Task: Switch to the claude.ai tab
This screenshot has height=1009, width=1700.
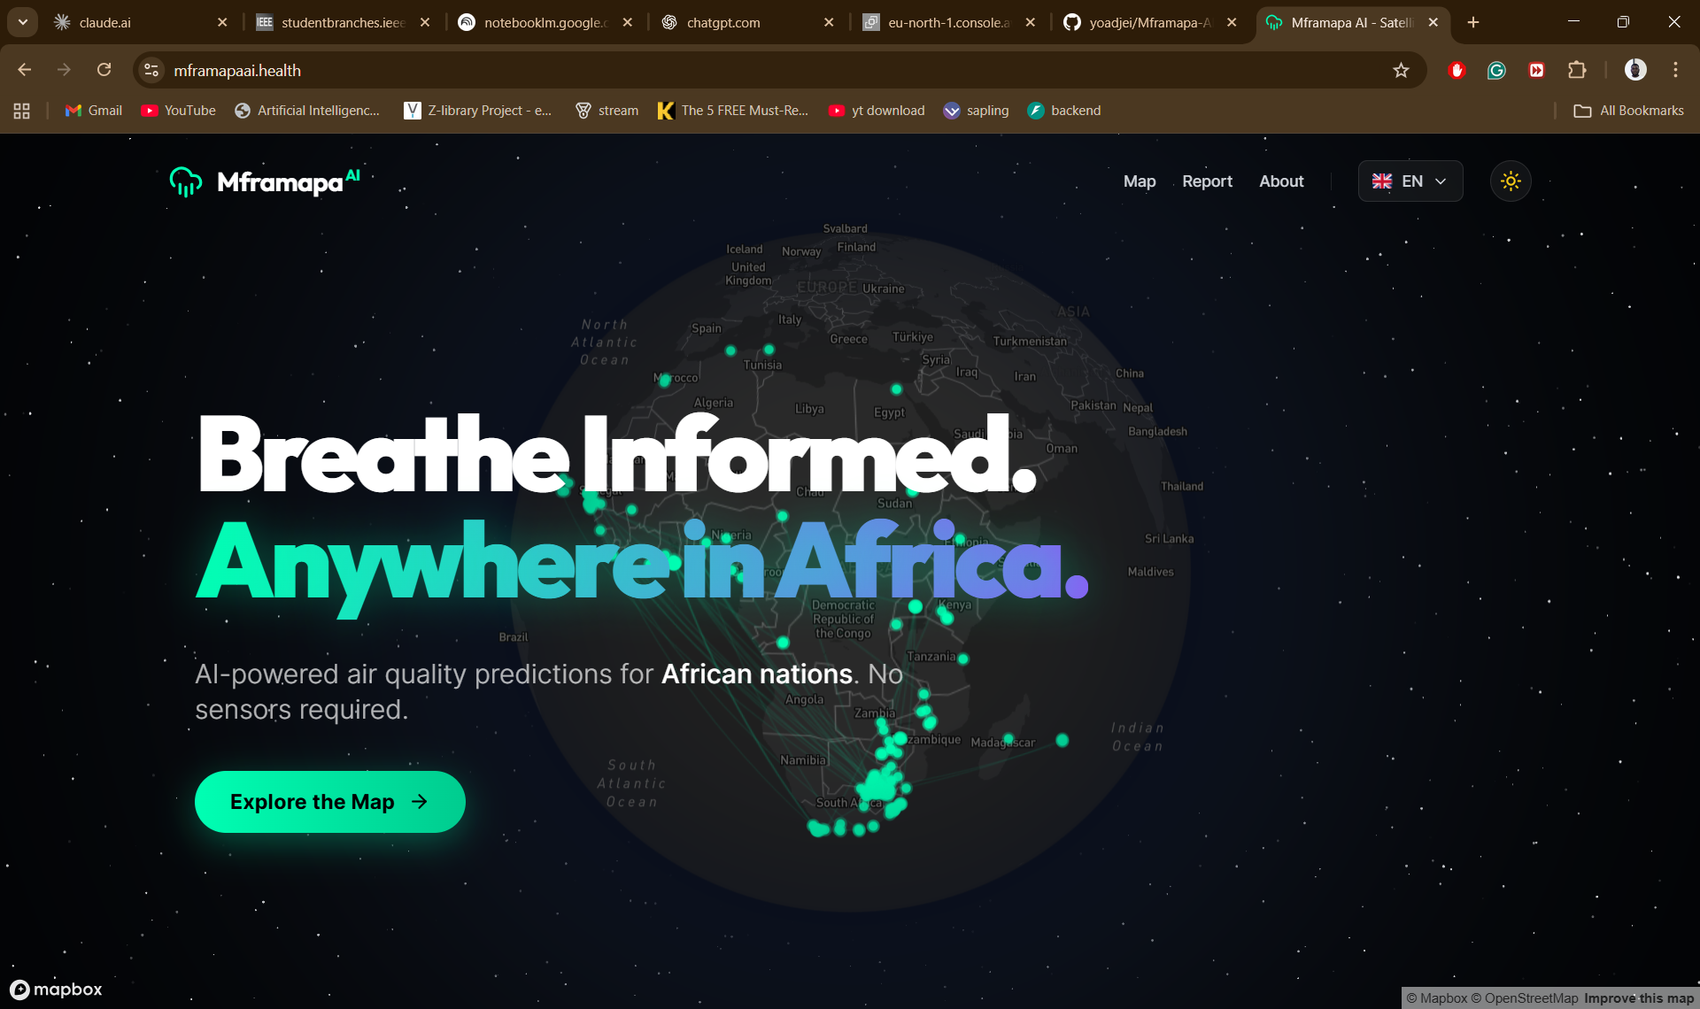Action: [x=104, y=22]
